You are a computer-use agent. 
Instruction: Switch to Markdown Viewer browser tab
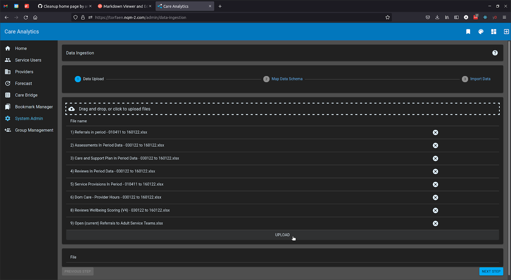point(124,6)
